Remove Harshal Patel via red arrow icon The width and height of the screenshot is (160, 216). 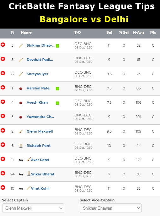[x=3, y=88]
